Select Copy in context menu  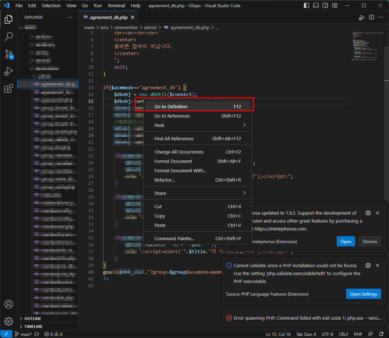[198, 216]
